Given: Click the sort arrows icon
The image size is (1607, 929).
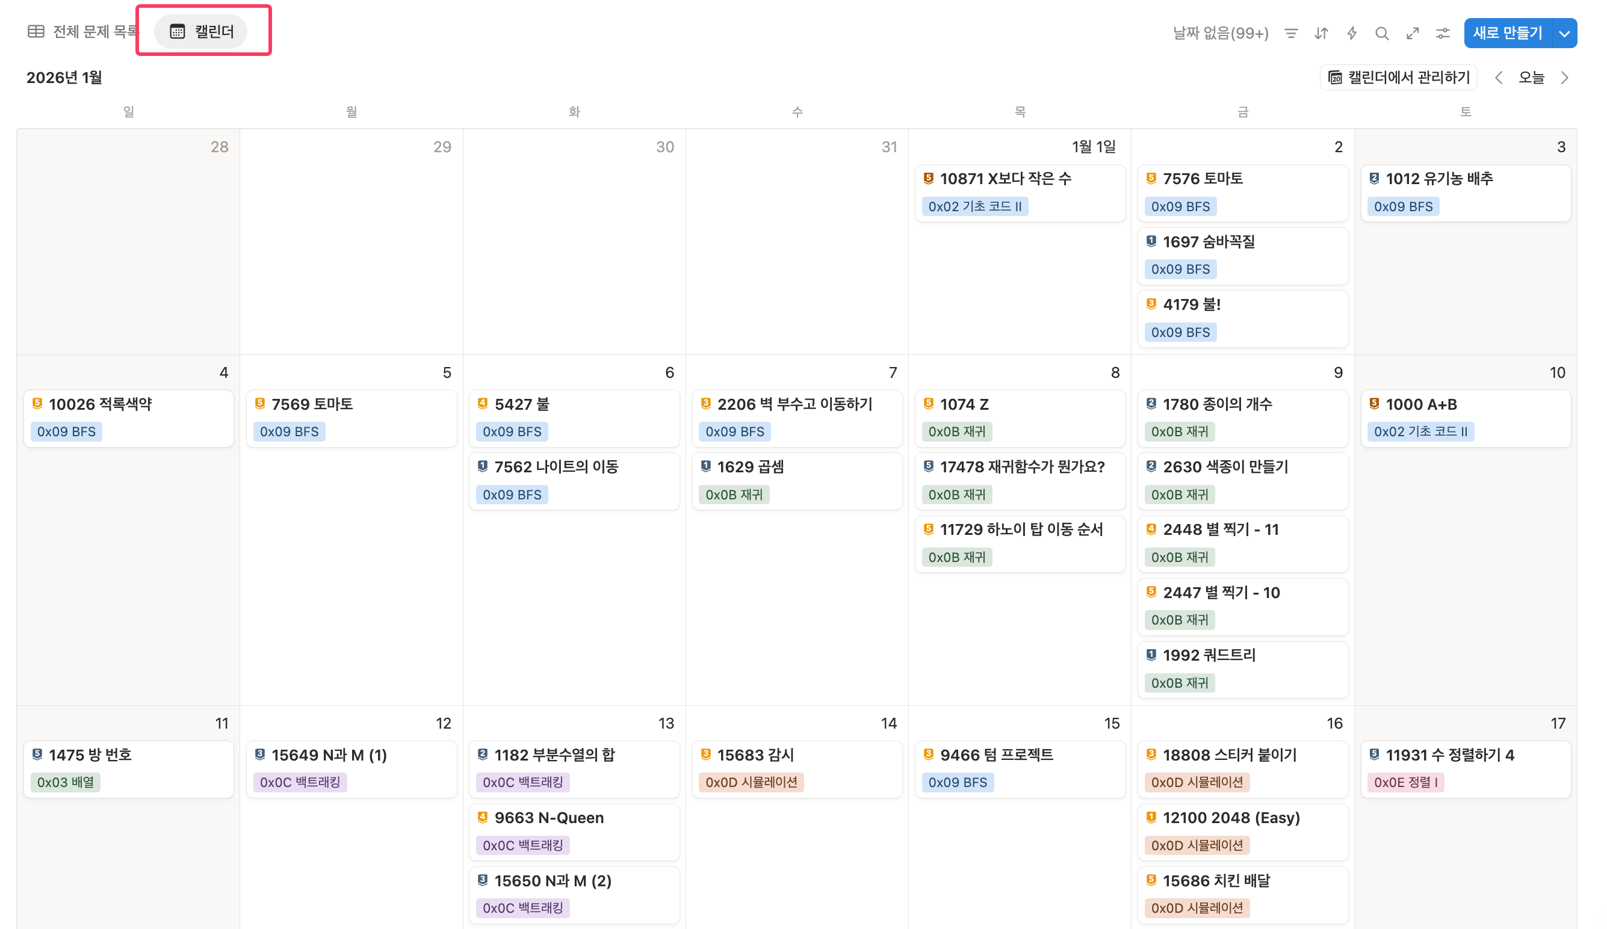Looking at the screenshot, I should 1321,33.
